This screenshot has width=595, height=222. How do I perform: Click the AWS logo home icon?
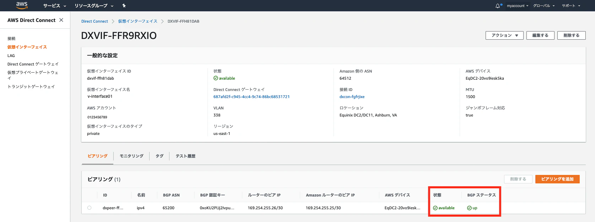point(22,5)
